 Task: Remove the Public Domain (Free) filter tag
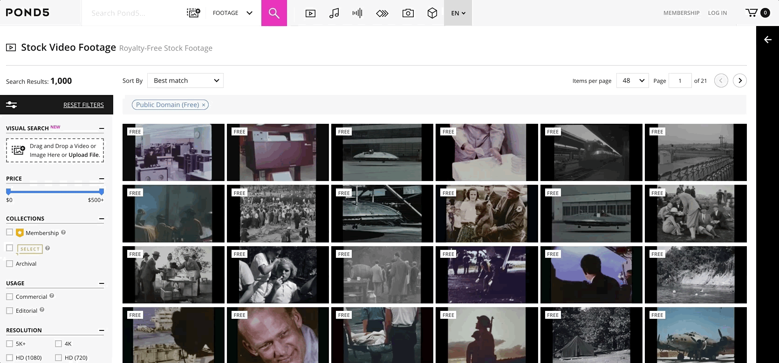click(x=204, y=105)
